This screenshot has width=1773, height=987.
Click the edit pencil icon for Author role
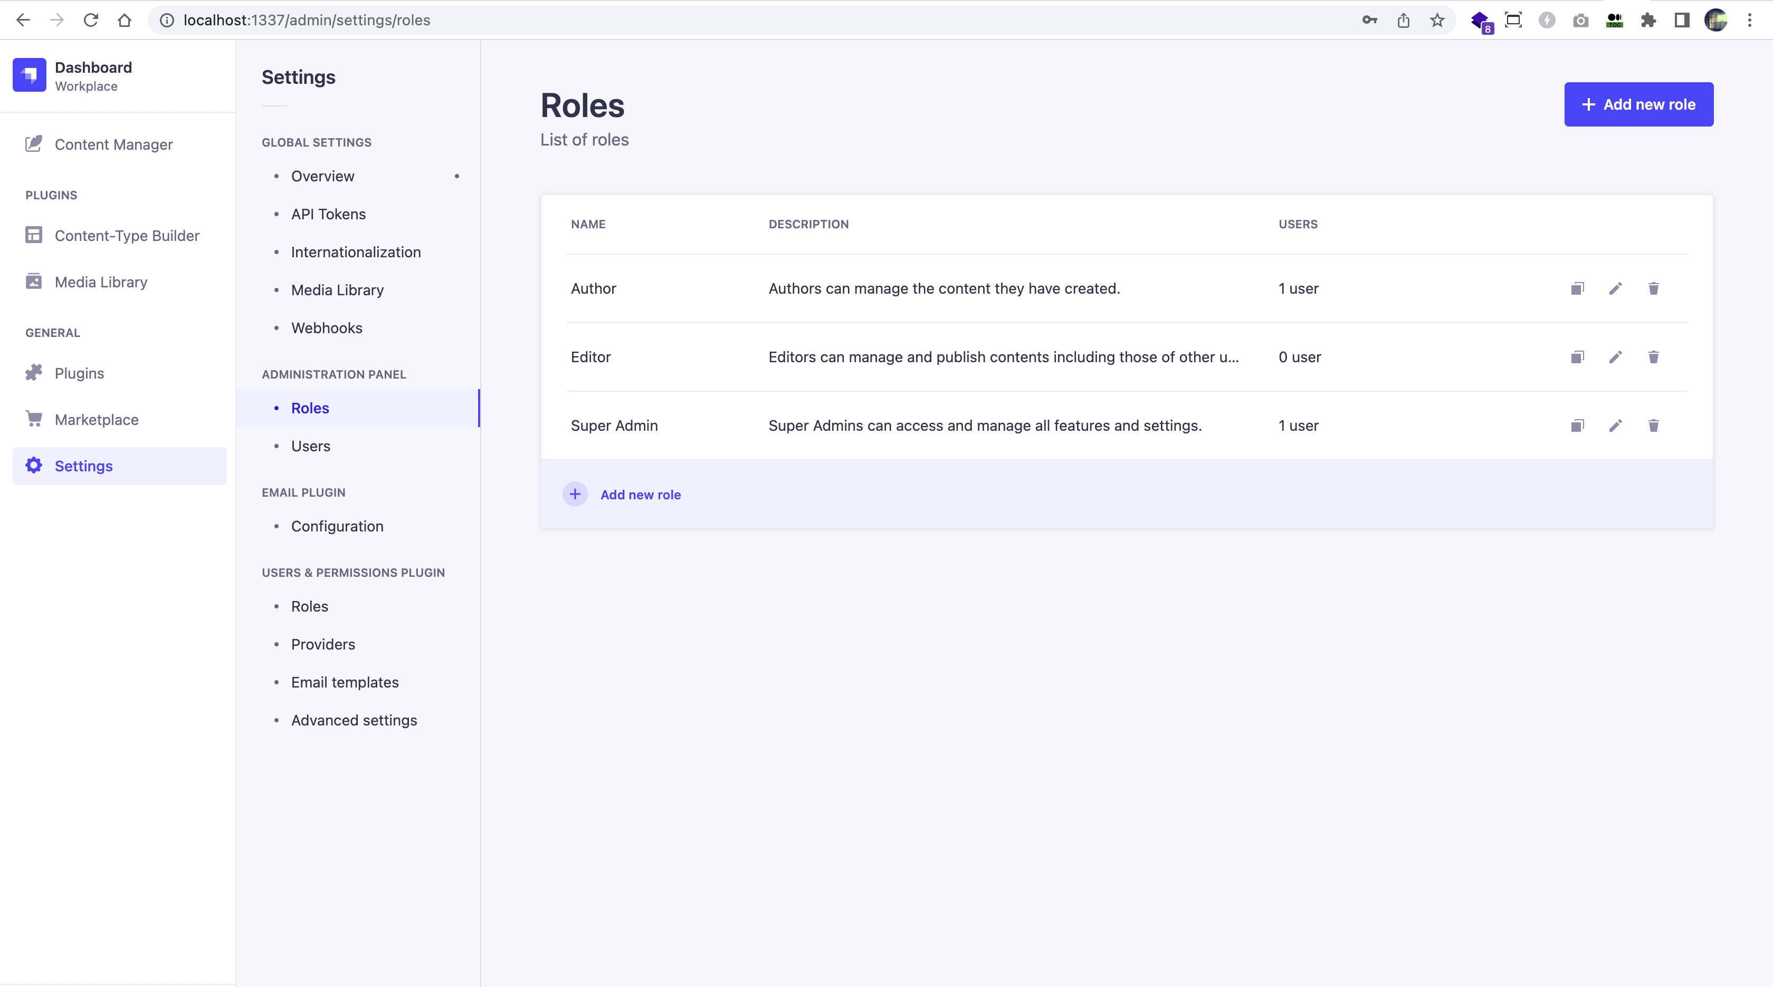1615,288
